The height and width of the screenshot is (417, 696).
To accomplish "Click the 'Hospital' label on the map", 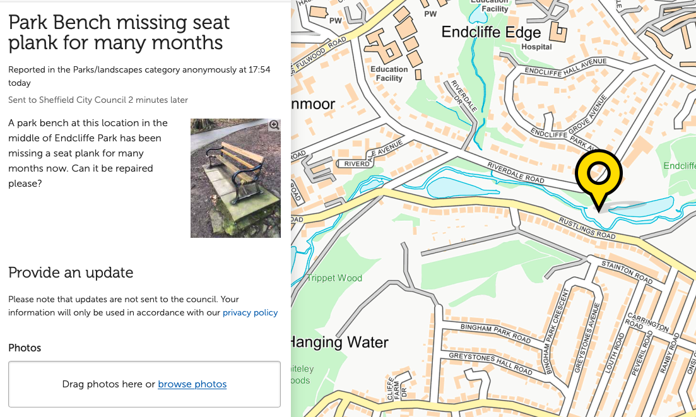I will [536, 47].
